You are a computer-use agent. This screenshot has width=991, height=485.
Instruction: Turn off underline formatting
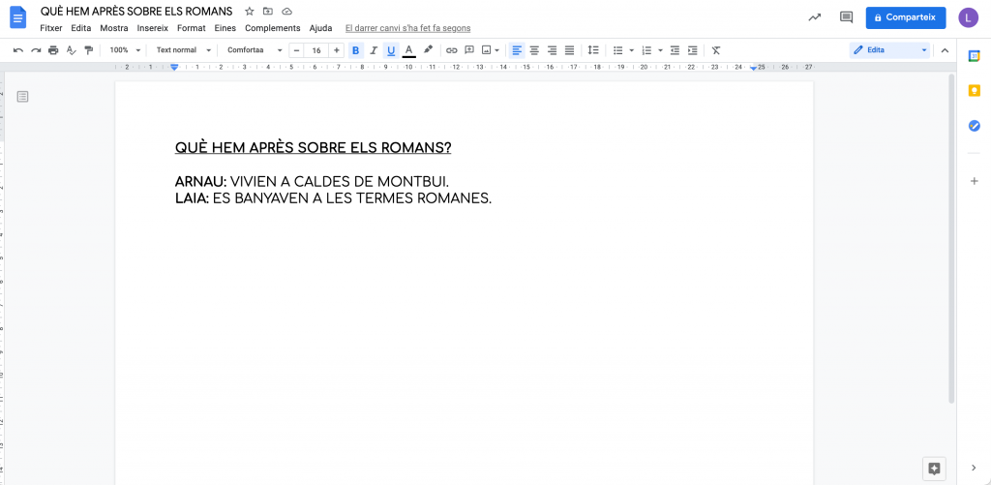[391, 50]
